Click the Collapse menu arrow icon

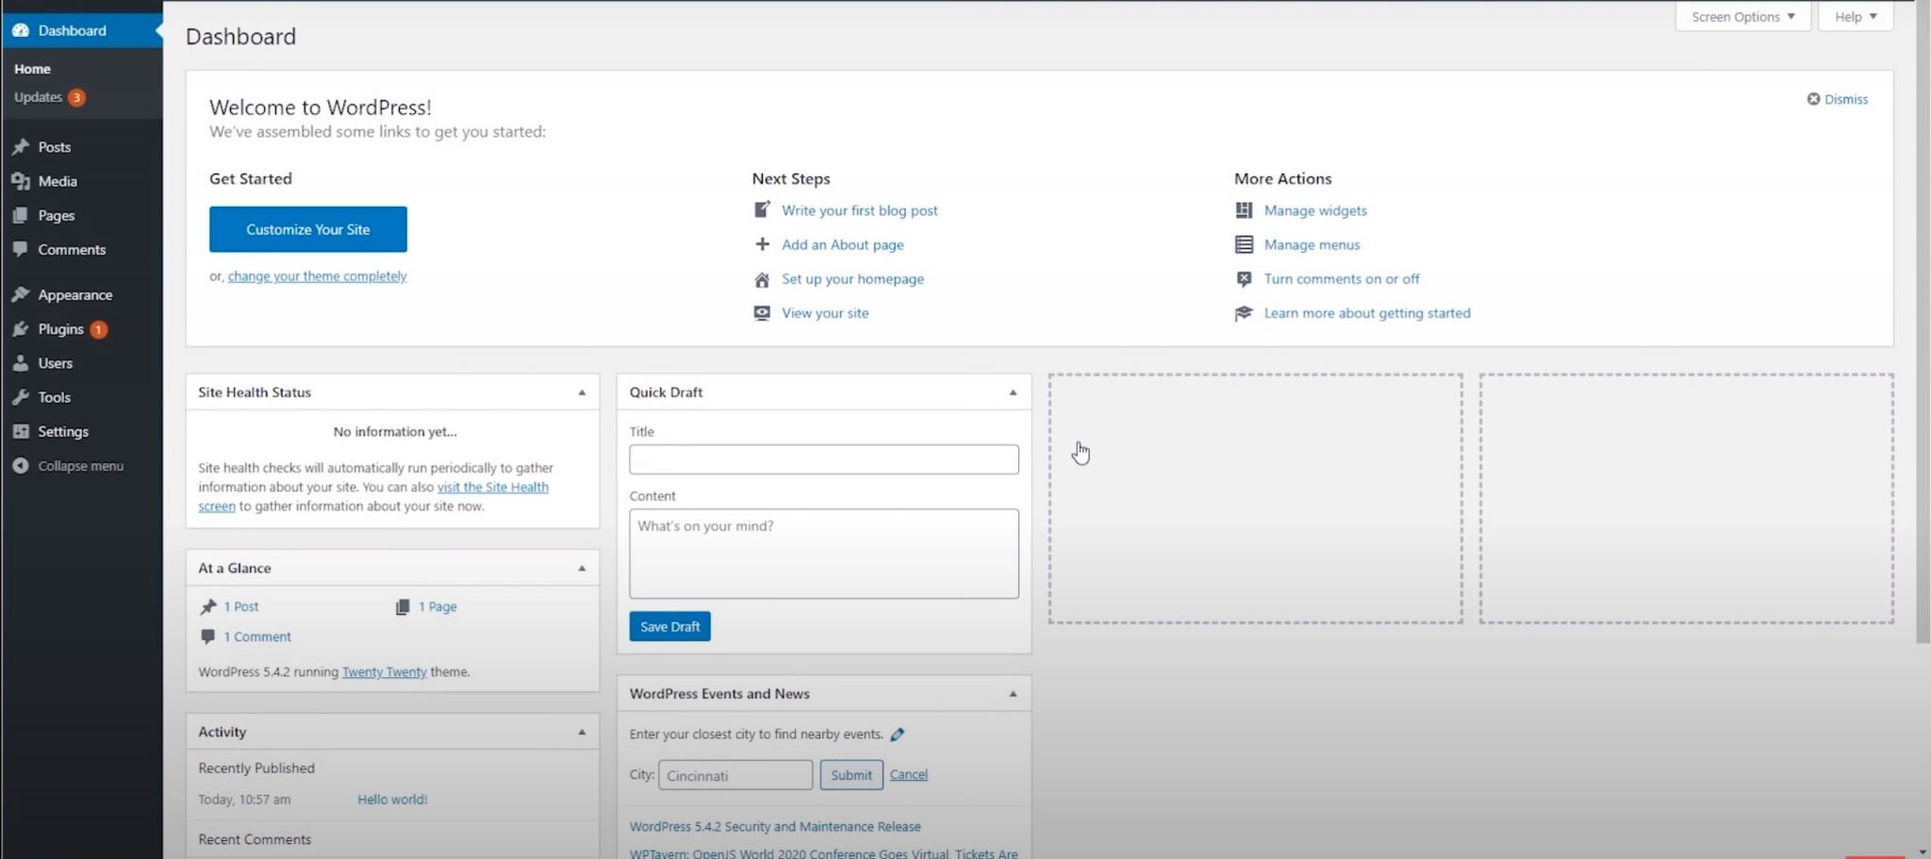[21, 466]
